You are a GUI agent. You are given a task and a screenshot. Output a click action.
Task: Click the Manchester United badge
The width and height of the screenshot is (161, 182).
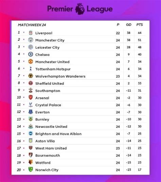pyautogui.click(x=31, y=61)
